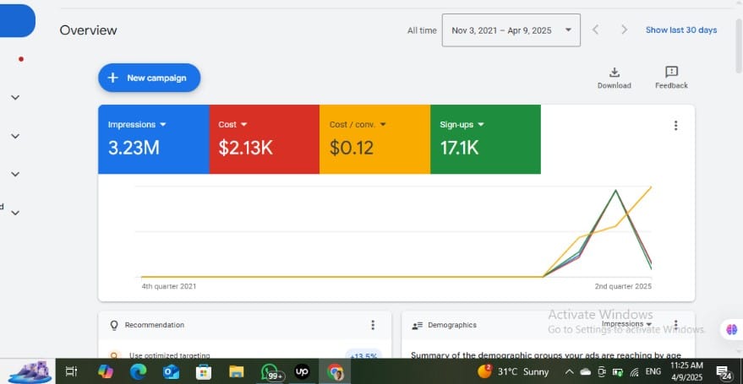This screenshot has height=384, width=743.
Task: Change the Sign-ups metric dropdown
Action: click(x=461, y=124)
